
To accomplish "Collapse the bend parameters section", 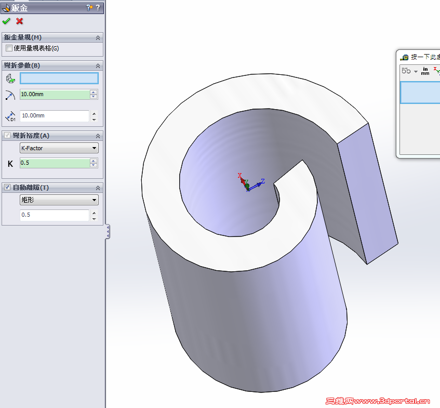I will tap(98, 65).
